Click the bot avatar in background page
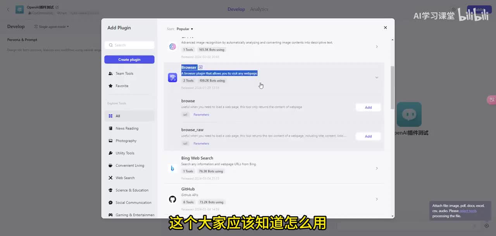 409,115
